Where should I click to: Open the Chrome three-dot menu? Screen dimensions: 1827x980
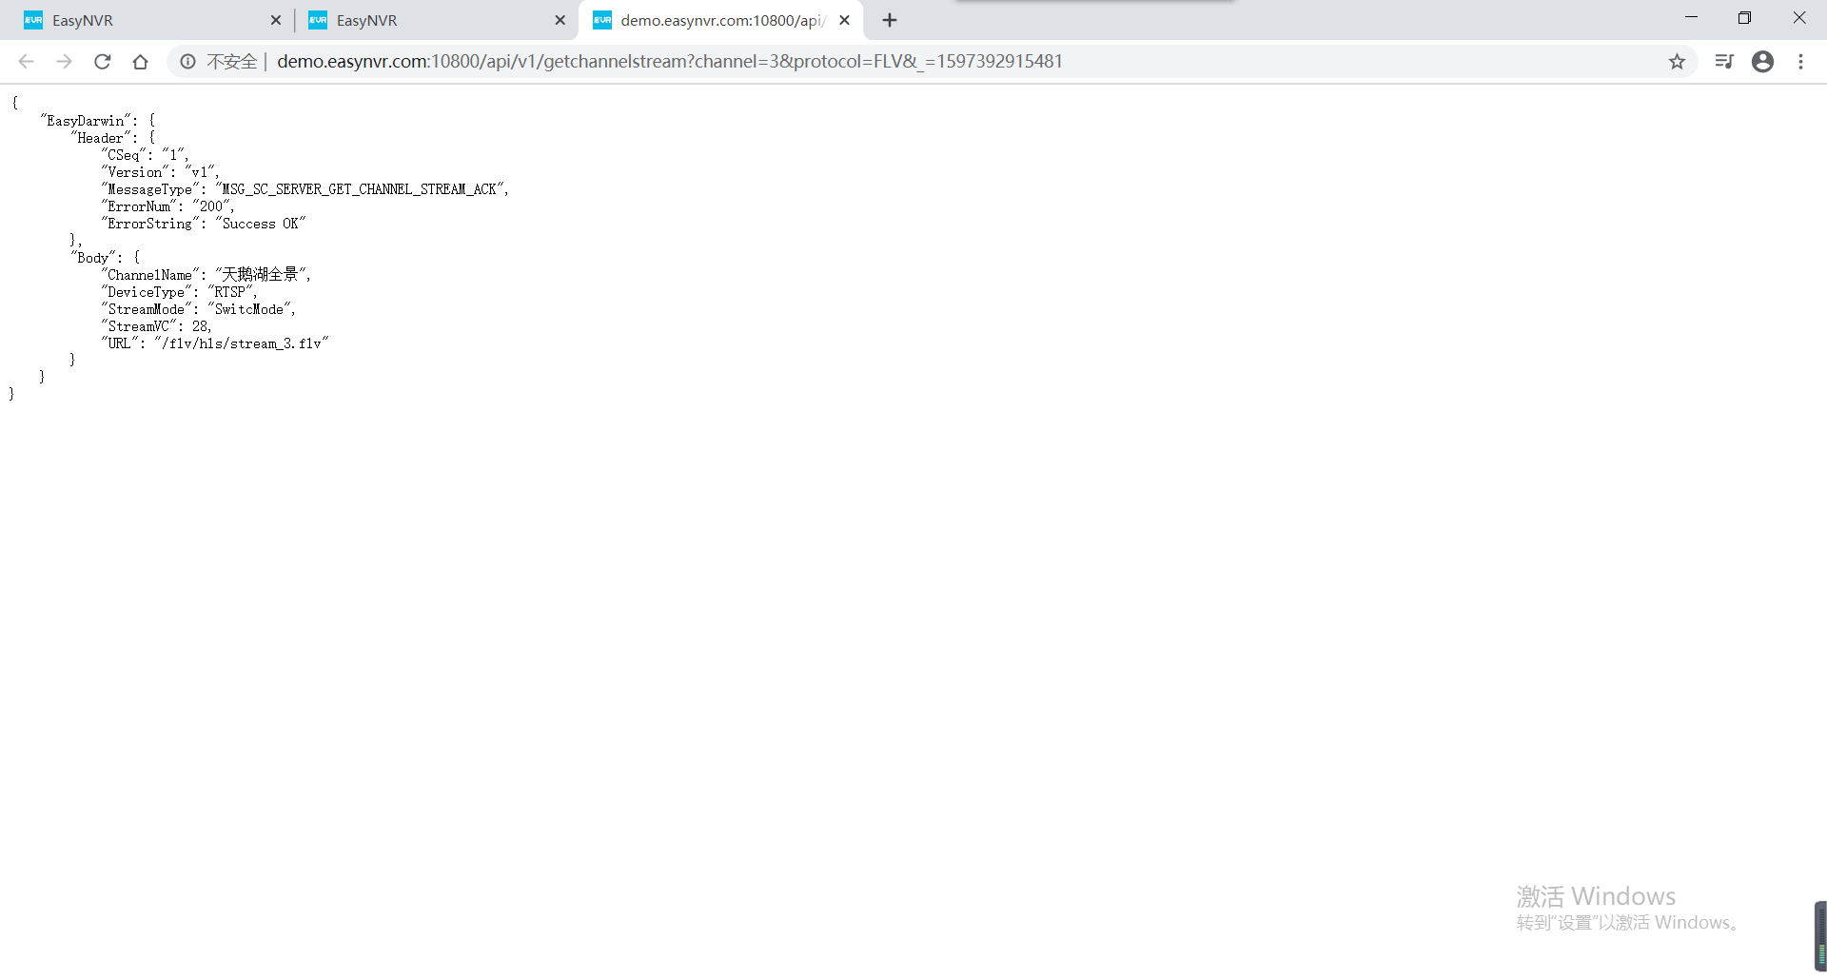[x=1800, y=62]
